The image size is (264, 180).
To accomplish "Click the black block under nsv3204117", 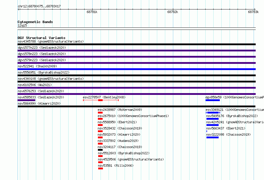I will click(100, 150).
